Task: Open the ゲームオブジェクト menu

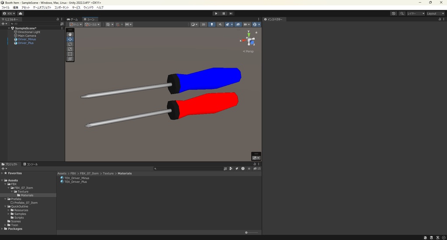Action: pyautogui.click(x=42, y=8)
